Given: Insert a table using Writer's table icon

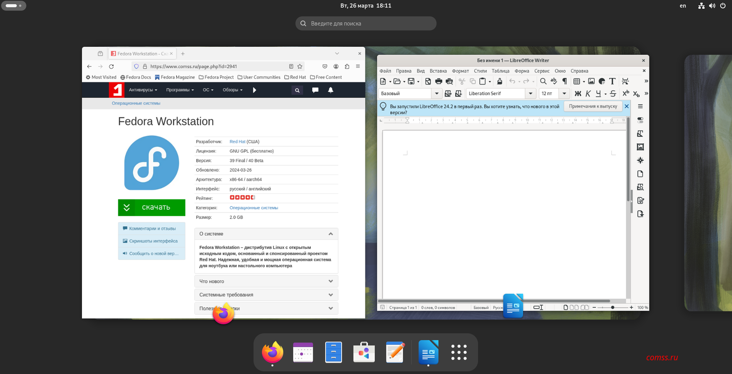Looking at the screenshot, I should (576, 81).
